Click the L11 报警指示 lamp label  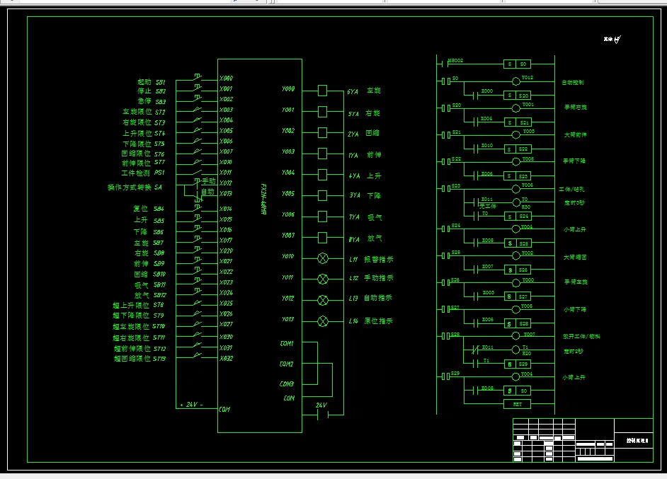coord(371,259)
